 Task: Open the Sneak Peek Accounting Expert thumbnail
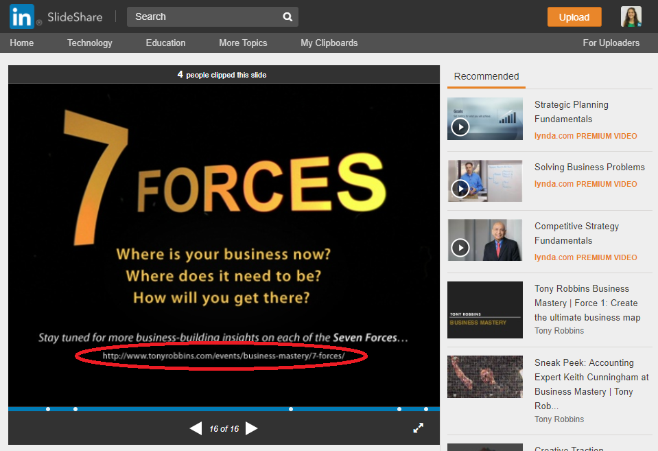484,377
